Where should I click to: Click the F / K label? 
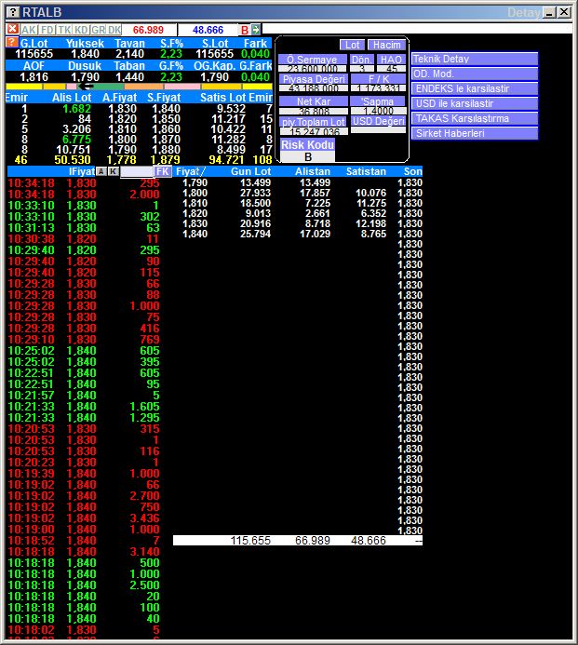pyautogui.click(x=379, y=79)
